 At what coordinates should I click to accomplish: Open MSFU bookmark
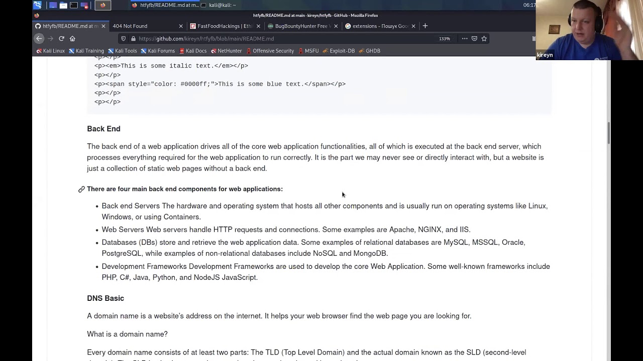tap(308, 51)
